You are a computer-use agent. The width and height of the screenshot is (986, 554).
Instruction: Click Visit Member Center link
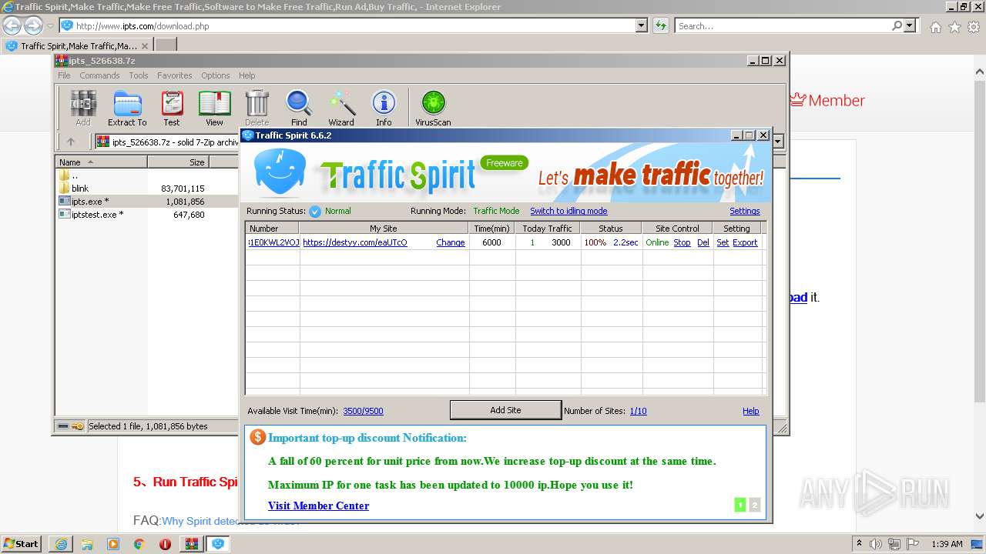coord(318,506)
